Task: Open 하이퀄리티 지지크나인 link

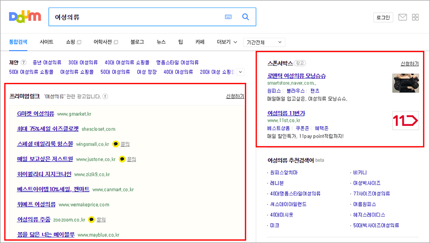Action: [x=44, y=174]
